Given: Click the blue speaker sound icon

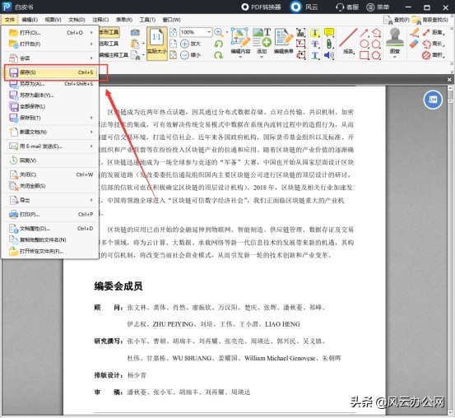Looking at the screenshot, I should point(329,55).
